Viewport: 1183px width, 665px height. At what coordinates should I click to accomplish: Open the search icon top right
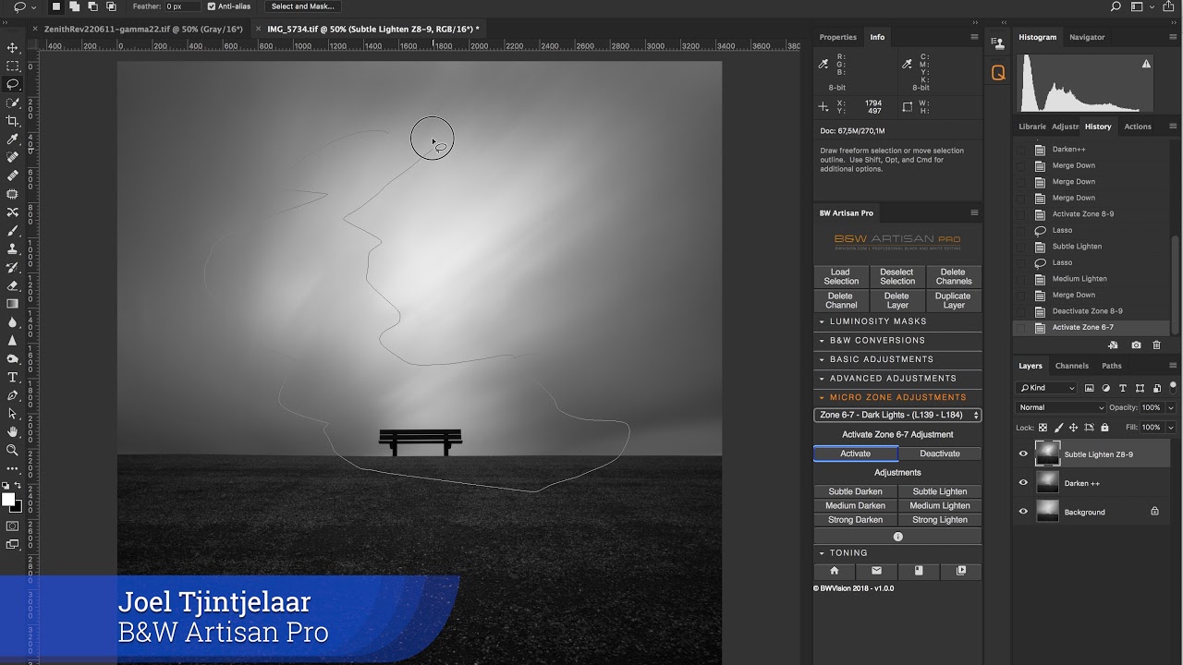tap(1116, 6)
